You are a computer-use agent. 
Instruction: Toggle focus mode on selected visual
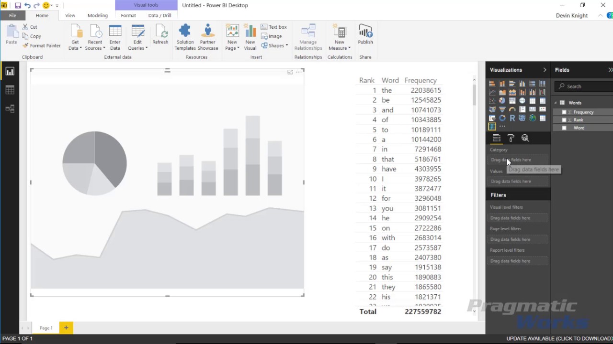click(290, 72)
